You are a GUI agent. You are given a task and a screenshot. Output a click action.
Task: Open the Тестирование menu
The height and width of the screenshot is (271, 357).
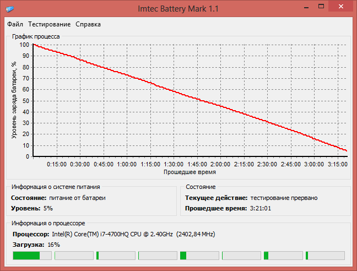pyautogui.click(x=50, y=24)
